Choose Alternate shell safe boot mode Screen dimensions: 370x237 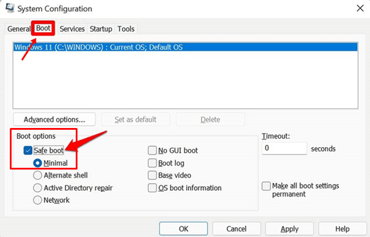coord(38,175)
